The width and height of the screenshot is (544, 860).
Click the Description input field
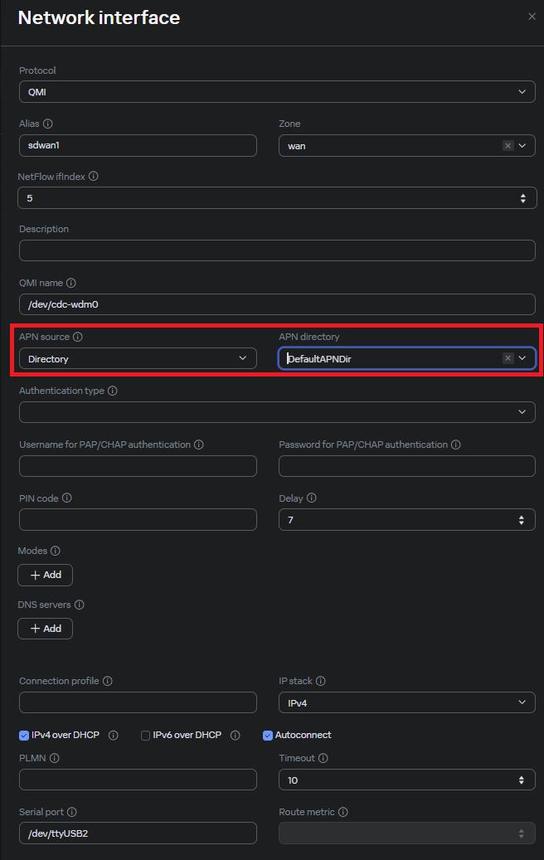coord(277,250)
